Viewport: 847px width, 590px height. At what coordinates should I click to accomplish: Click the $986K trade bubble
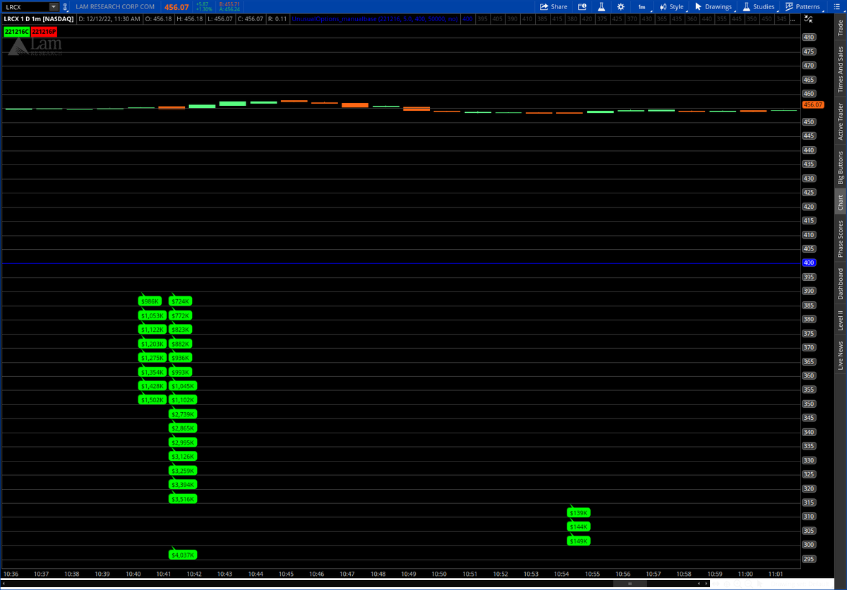tap(150, 301)
